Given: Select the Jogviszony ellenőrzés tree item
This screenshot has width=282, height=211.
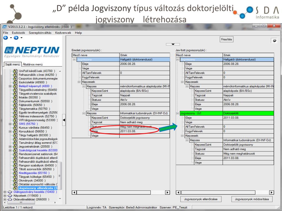Looking at the screenshot, I should (x=38, y=188).
